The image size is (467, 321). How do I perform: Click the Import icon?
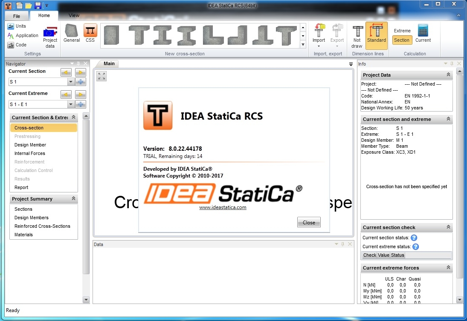pos(319,35)
